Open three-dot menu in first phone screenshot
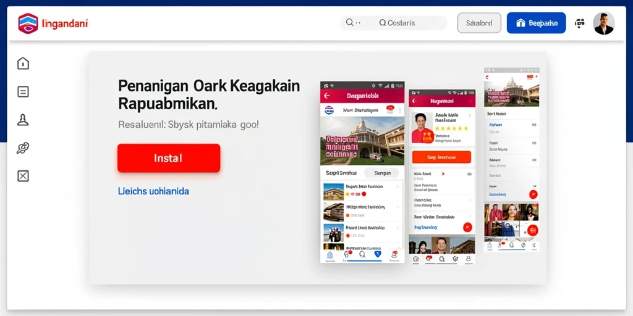The height and width of the screenshot is (316, 633). pyautogui.click(x=400, y=110)
